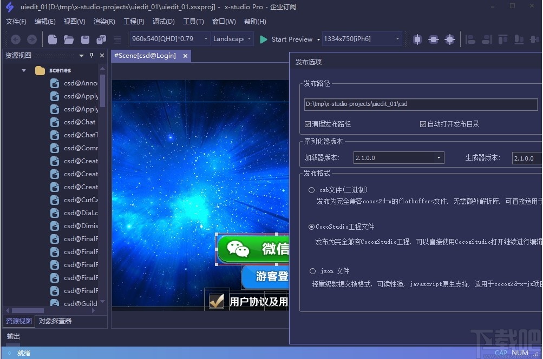Click the align bottom edges icon
Screen dimensions: 543x359
519,39
